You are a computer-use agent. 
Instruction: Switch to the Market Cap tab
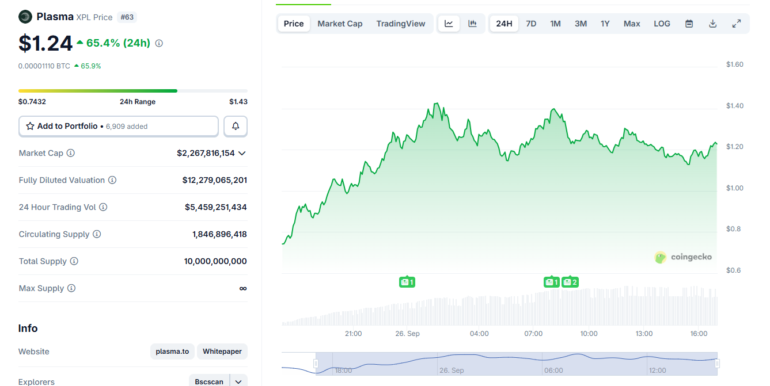tap(340, 23)
